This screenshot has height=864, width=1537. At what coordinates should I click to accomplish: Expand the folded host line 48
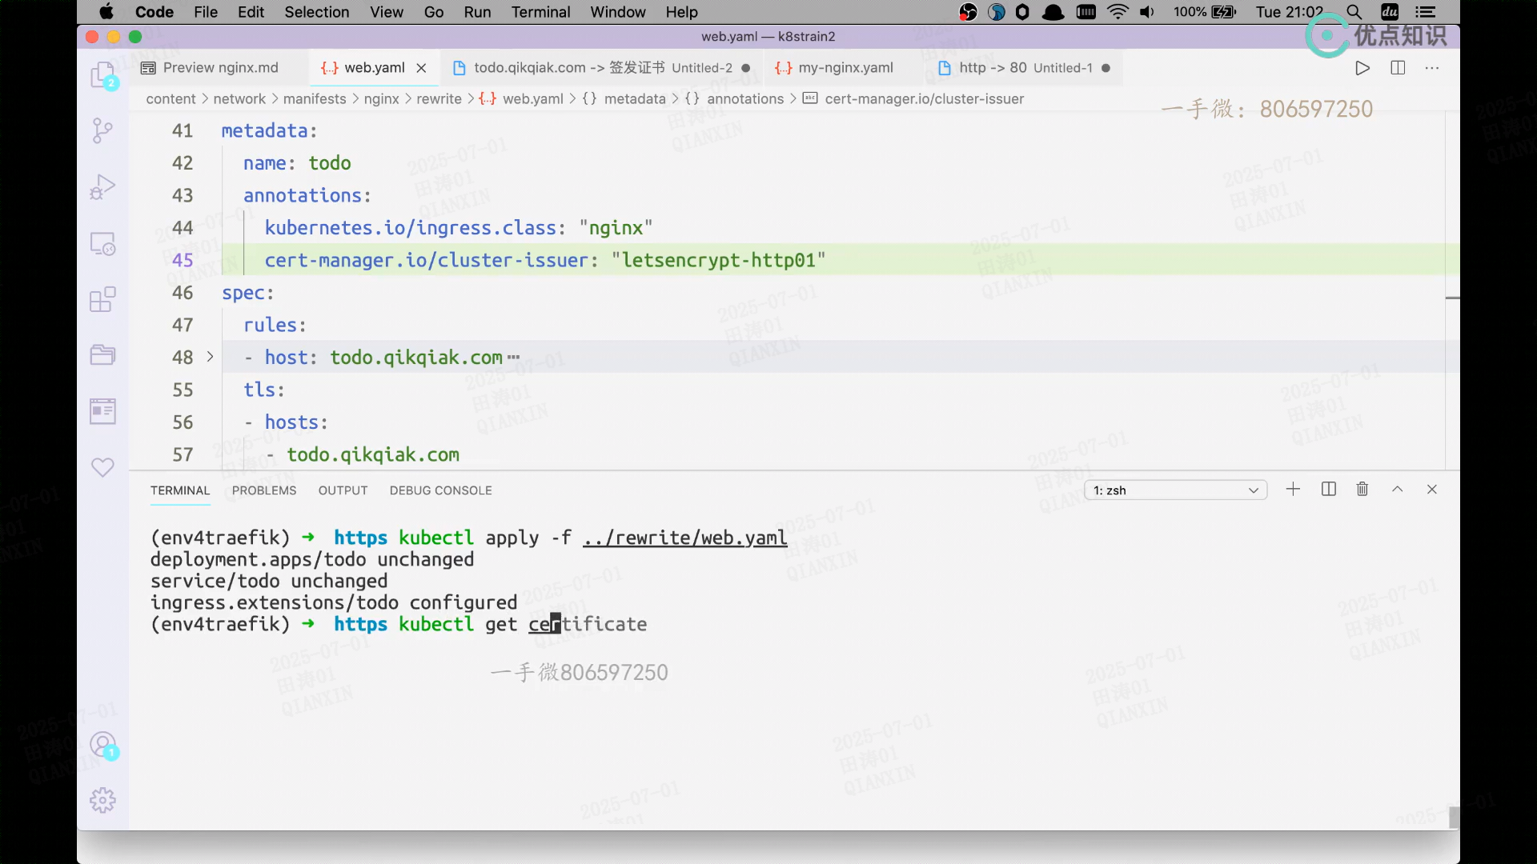211,357
